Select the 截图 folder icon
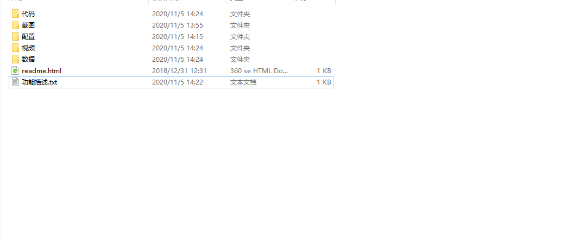Image resolution: width=567 pixels, height=240 pixels. click(15, 25)
